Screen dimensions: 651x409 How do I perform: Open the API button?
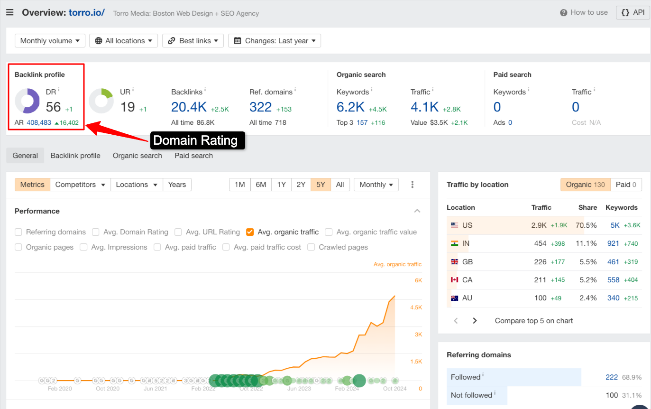(x=633, y=13)
